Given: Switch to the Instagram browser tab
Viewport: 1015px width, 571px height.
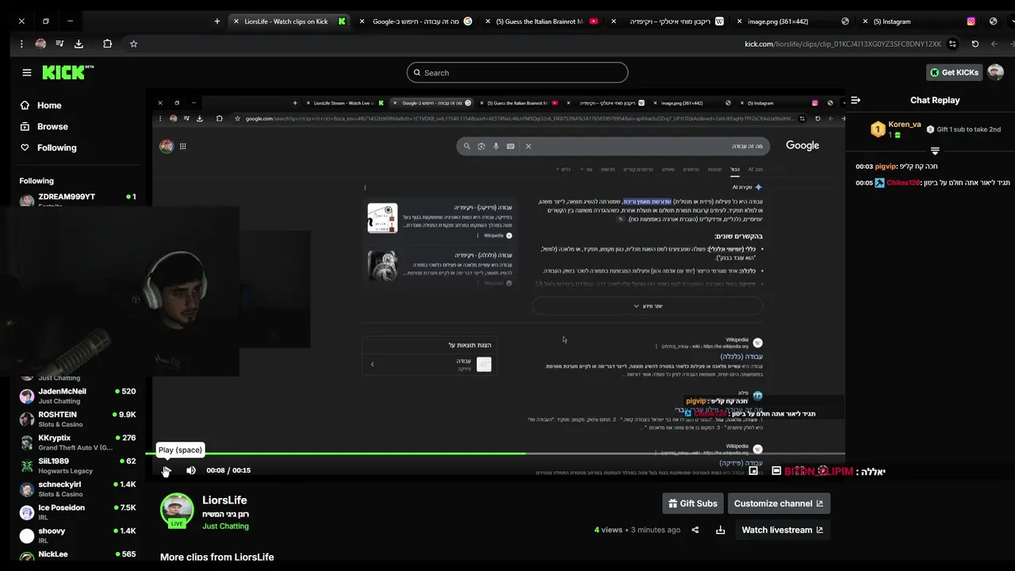Looking at the screenshot, I should click(920, 21).
